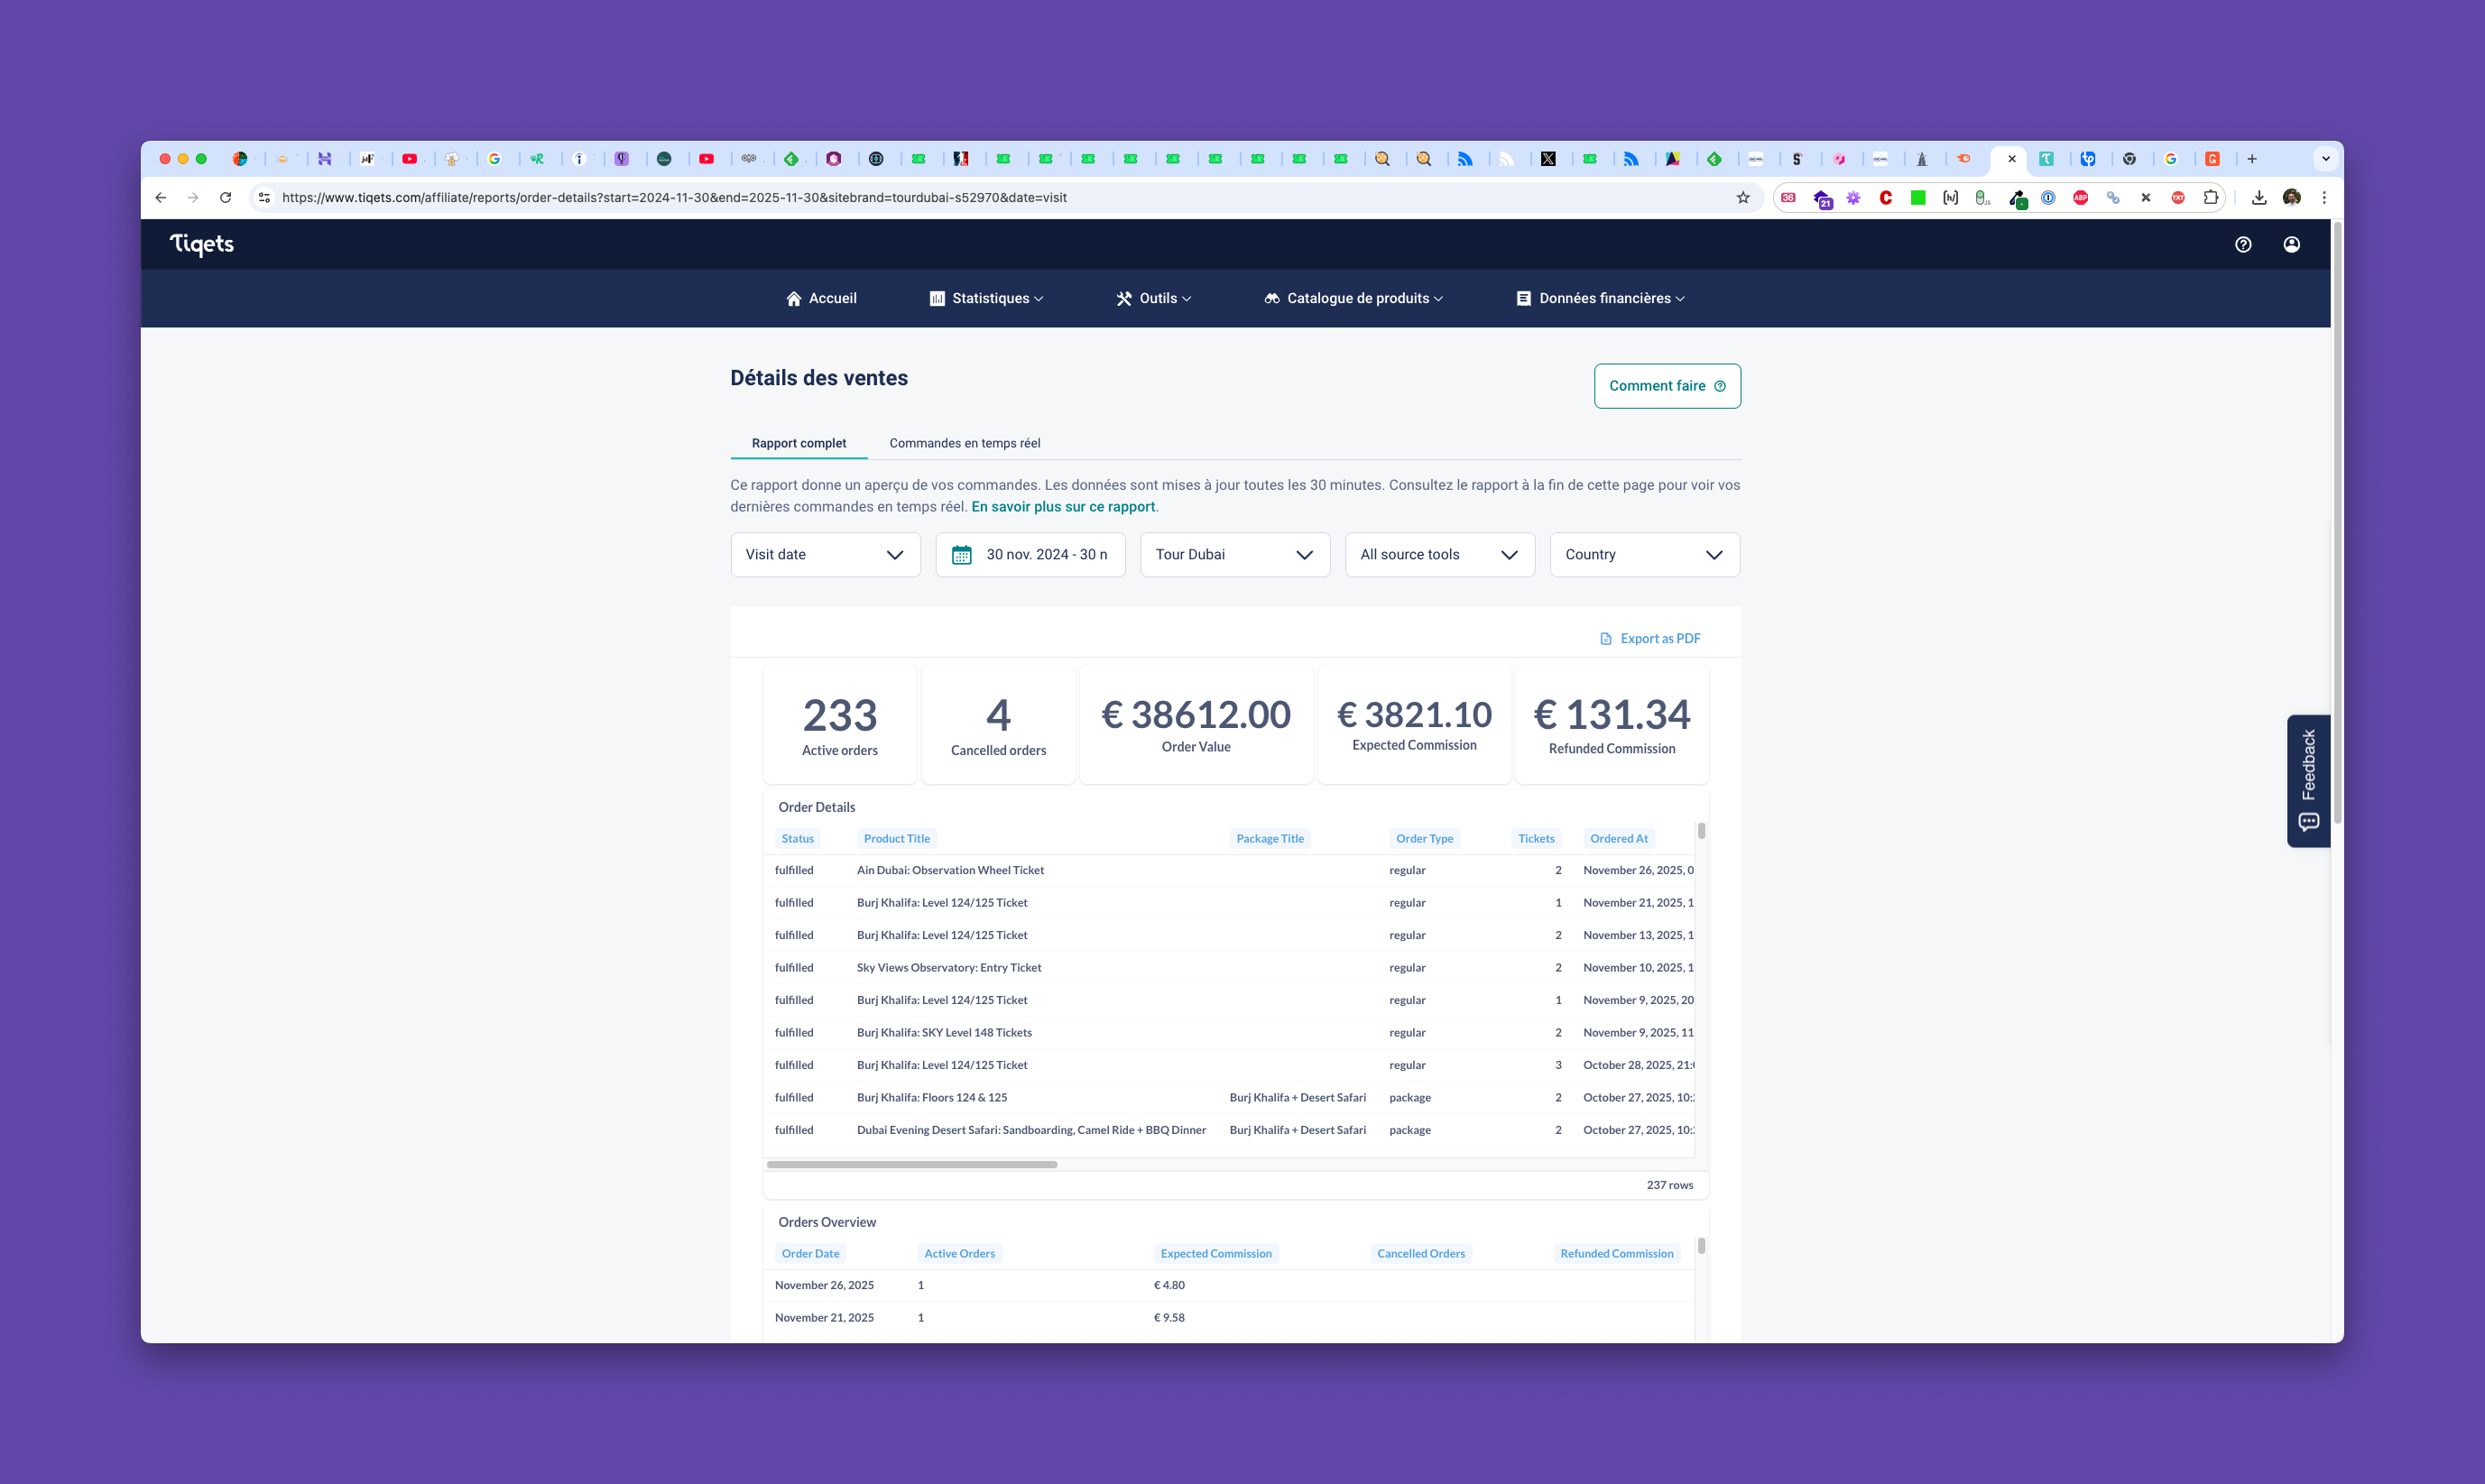
Task: Open the help question mark icon
Action: click(x=2243, y=244)
